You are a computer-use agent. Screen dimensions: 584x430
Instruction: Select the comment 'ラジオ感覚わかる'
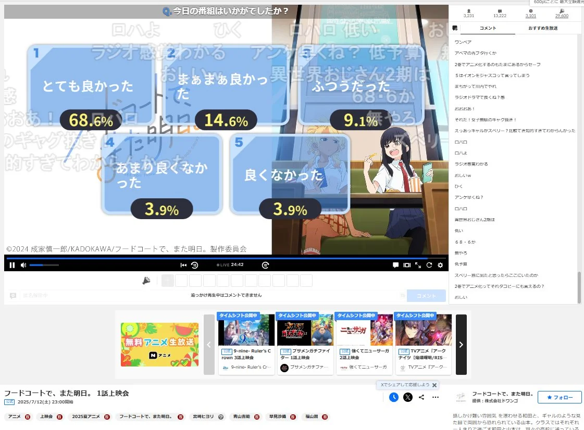click(471, 164)
